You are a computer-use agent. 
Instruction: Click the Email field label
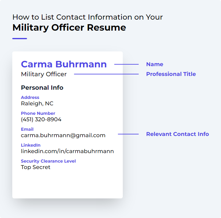tap(27, 129)
